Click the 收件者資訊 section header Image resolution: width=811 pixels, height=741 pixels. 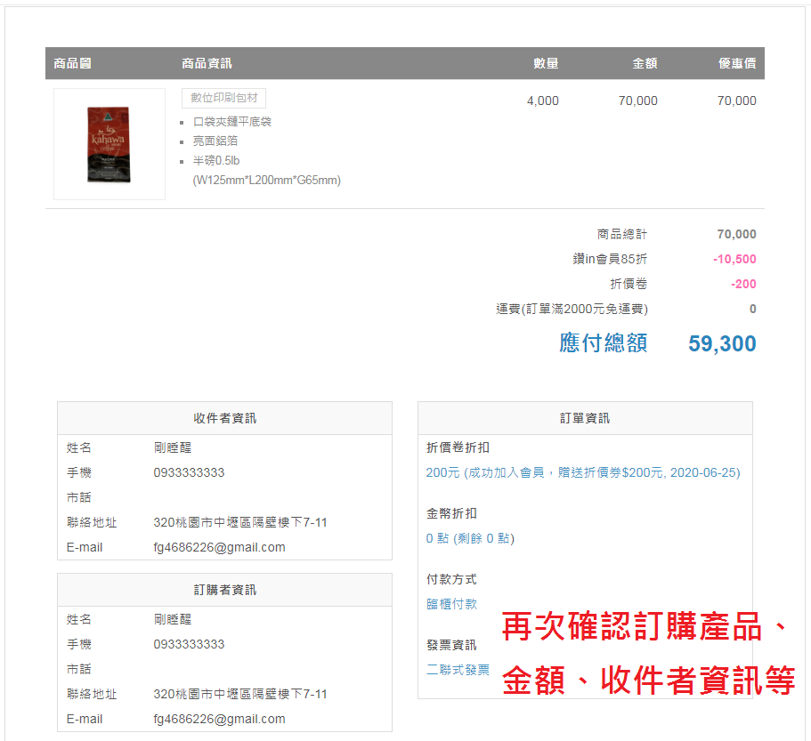pyautogui.click(x=224, y=418)
